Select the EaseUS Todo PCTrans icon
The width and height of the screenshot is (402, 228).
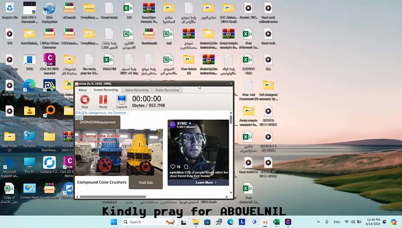[x=49, y=90]
